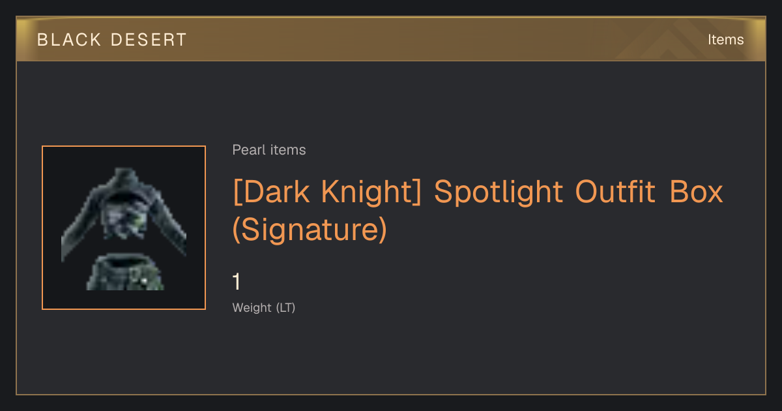
Task: Click the weight value 1
Action: (237, 282)
